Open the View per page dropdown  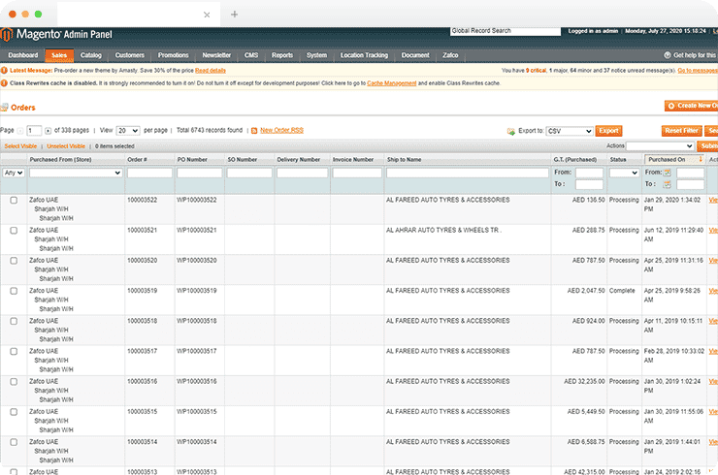pyautogui.click(x=128, y=131)
